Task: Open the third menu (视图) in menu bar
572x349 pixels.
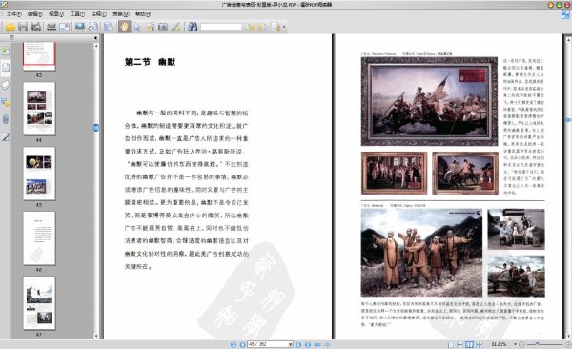Action: pyautogui.click(x=56, y=14)
